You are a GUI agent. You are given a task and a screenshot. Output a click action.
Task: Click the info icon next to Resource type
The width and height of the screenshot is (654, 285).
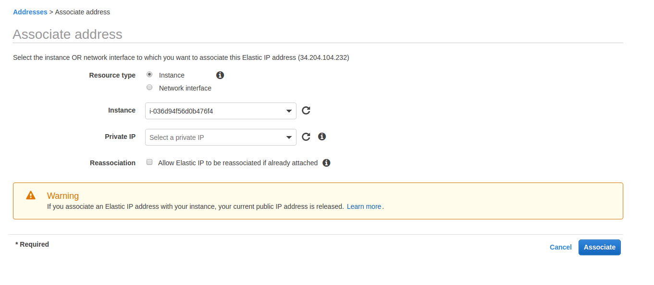(220, 75)
